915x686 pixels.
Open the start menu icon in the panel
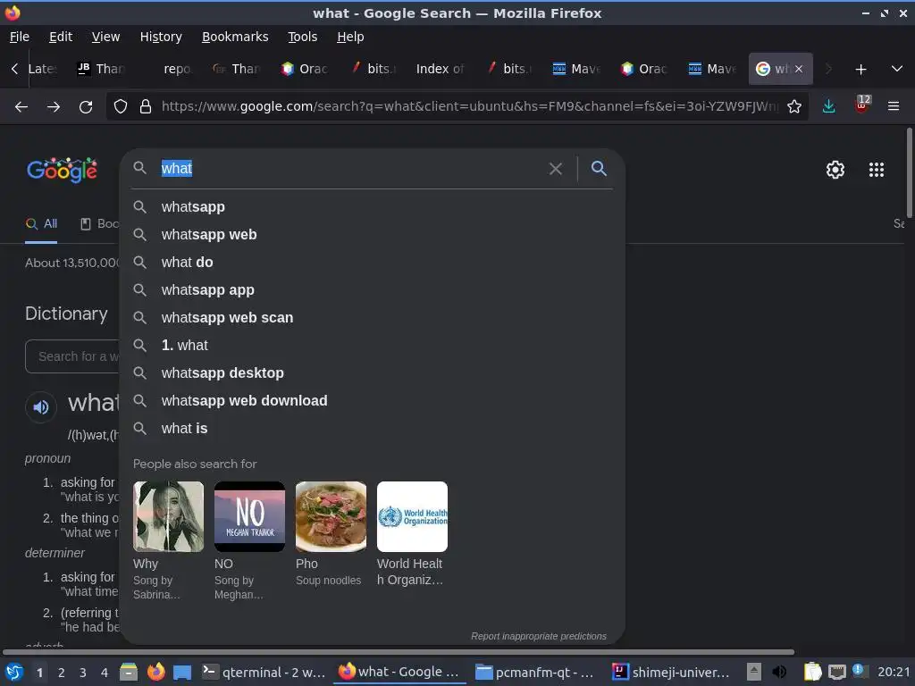pyautogui.click(x=14, y=672)
